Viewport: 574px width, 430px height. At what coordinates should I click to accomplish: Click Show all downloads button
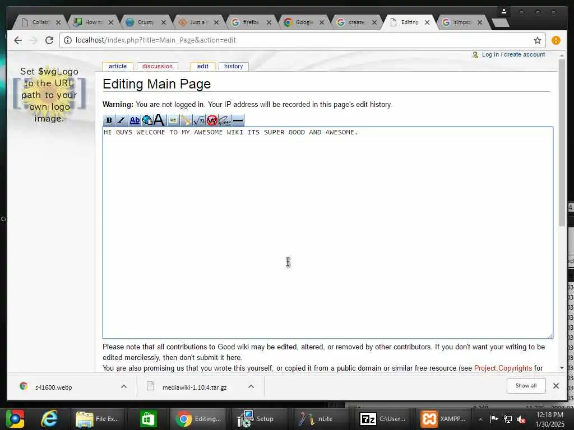point(526,386)
